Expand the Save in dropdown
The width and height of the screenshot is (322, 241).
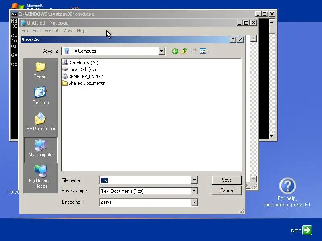(x=162, y=51)
